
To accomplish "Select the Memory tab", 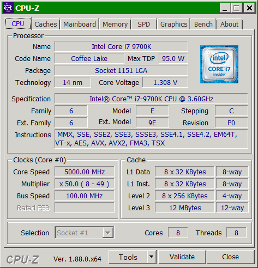I will point(115,24).
